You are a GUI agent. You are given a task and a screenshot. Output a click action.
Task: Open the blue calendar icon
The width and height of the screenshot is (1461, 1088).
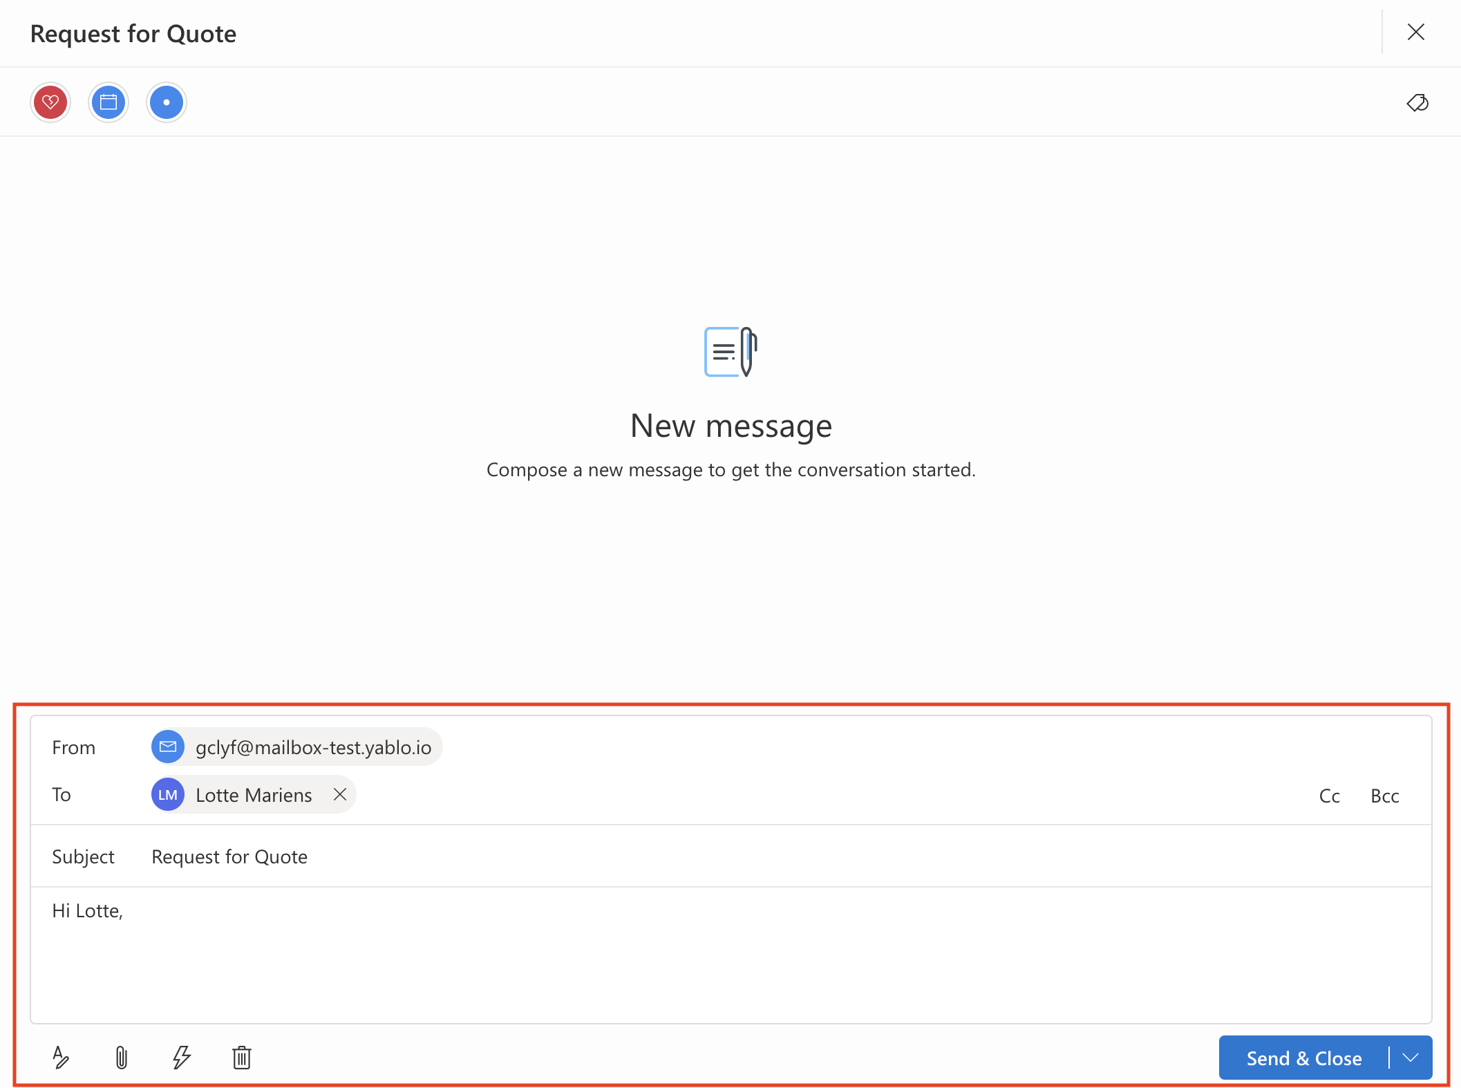(x=108, y=102)
